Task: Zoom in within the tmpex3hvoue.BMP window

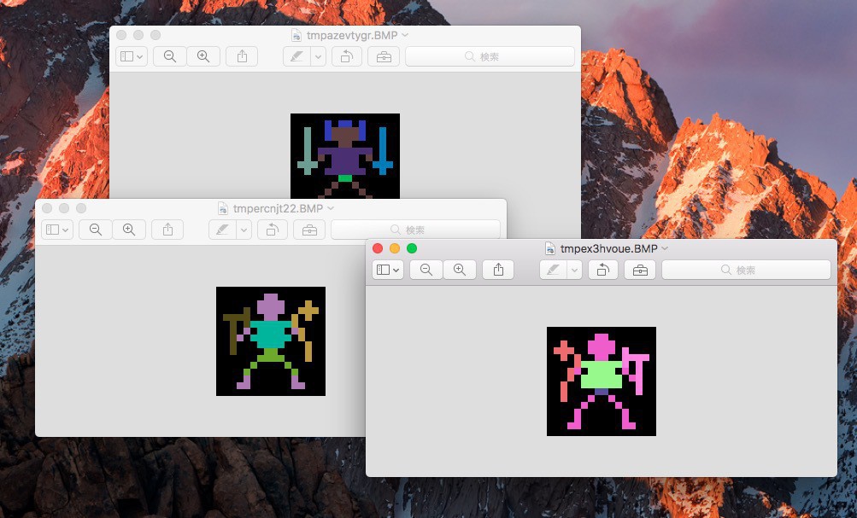Action: click(x=460, y=270)
